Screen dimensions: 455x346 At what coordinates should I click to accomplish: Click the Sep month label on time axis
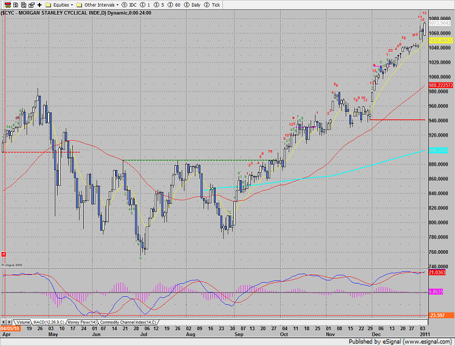tap(239, 334)
